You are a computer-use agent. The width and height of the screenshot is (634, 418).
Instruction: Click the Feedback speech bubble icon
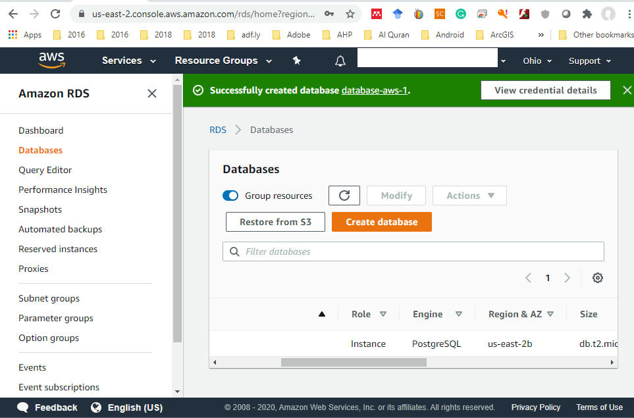[23, 407]
